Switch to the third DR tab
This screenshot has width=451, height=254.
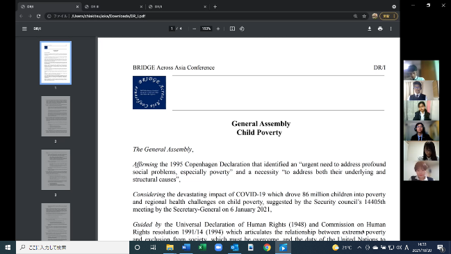tap(177, 7)
